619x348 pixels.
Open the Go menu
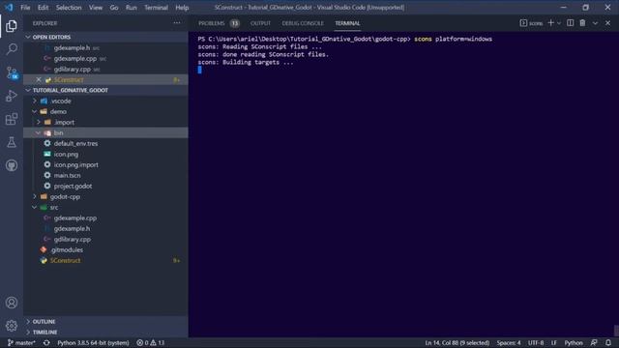[x=114, y=7]
